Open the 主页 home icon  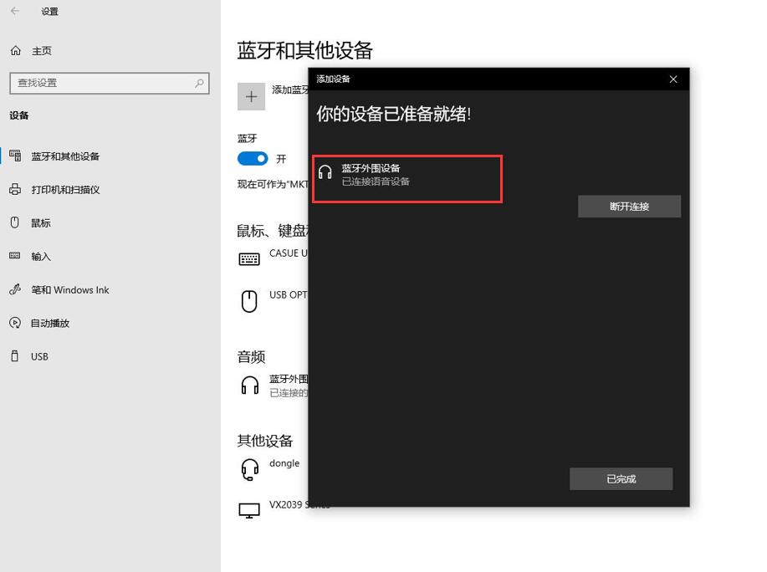16,50
